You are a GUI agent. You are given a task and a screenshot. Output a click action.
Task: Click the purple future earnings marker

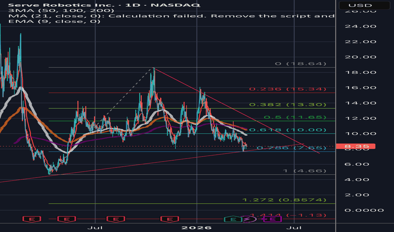[272, 219]
